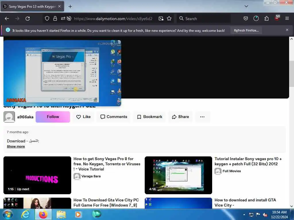This screenshot has height=220, width=294.
Task: Open the Extensions puzzle icon
Action: pos(266,19)
